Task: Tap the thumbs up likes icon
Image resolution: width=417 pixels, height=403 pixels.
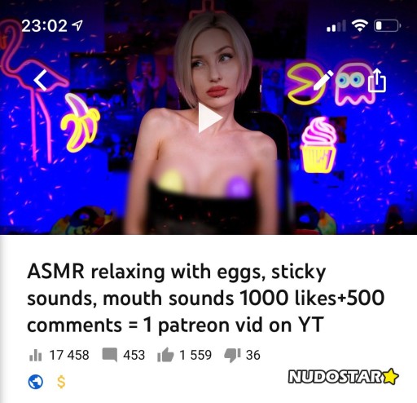Action: pyautogui.click(x=165, y=355)
